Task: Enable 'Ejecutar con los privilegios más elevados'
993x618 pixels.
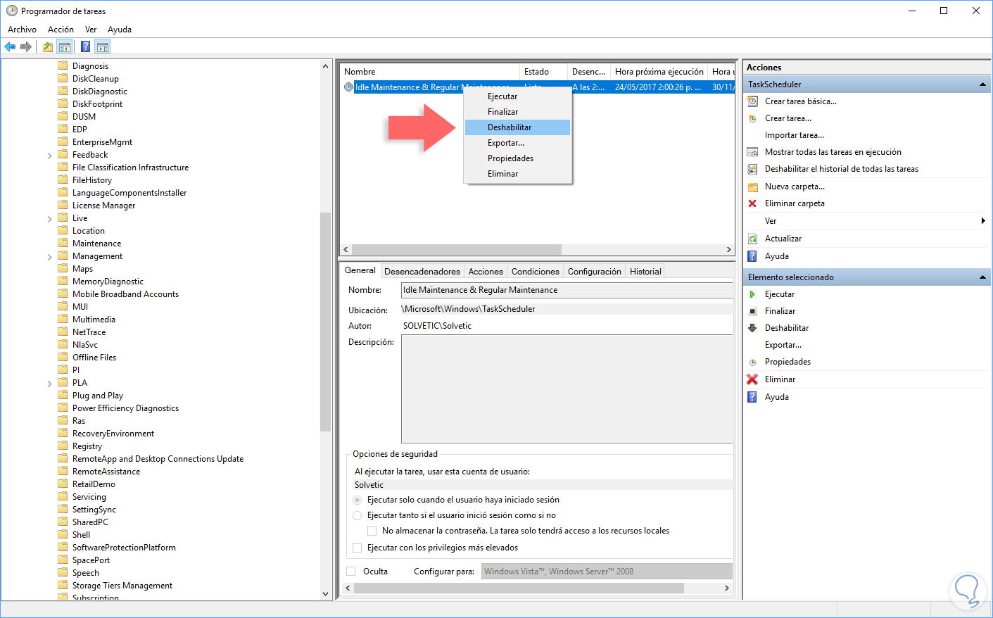Action: coord(358,548)
